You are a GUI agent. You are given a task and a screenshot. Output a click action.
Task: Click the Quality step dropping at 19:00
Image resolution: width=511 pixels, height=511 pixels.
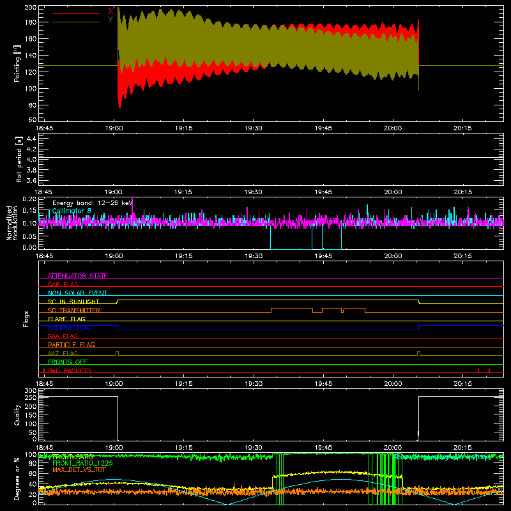118,418
